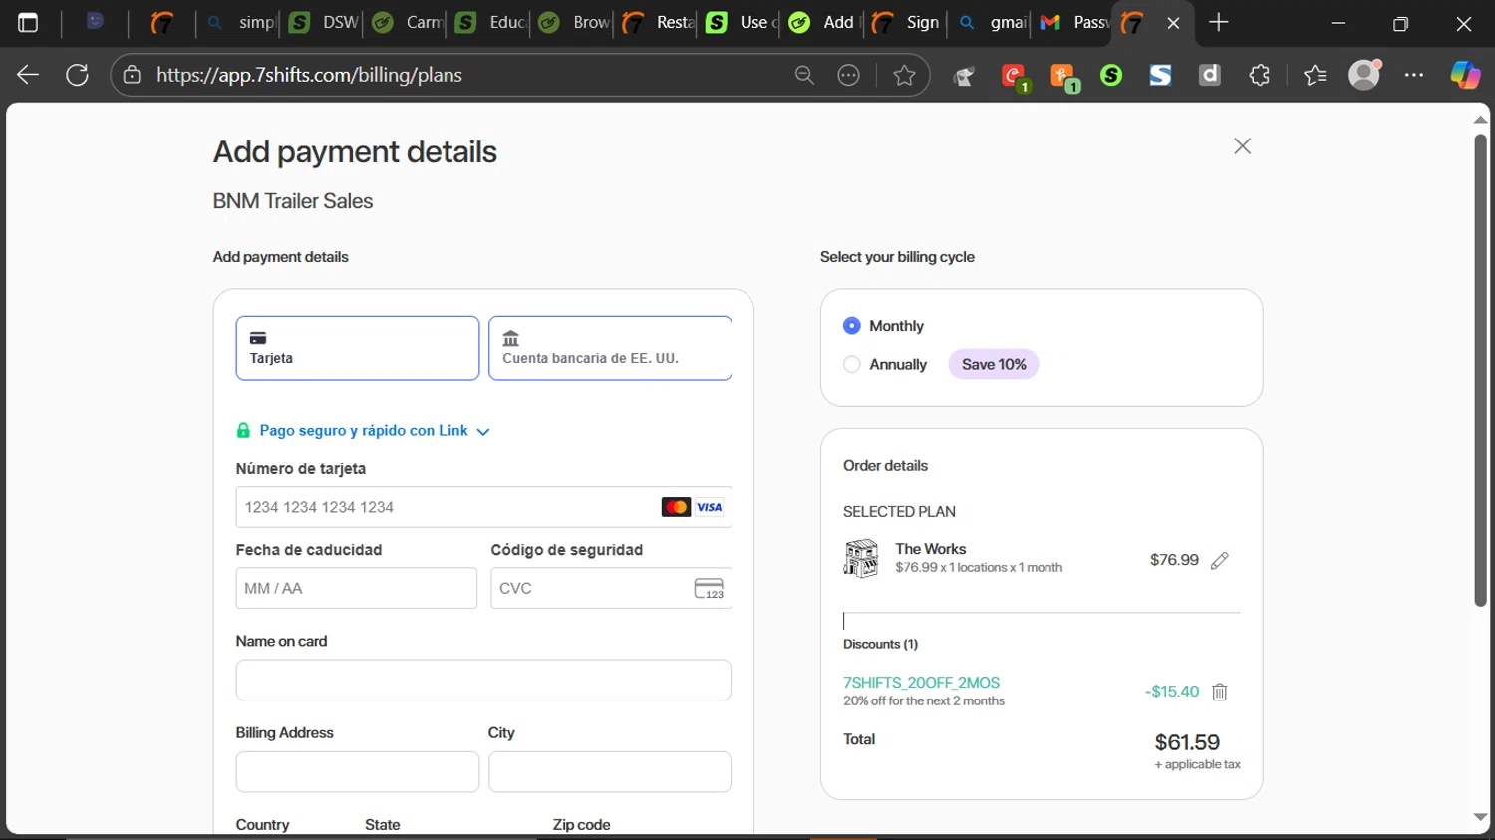
Task: Switch to the gmai search tab
Action: [991, 23]
